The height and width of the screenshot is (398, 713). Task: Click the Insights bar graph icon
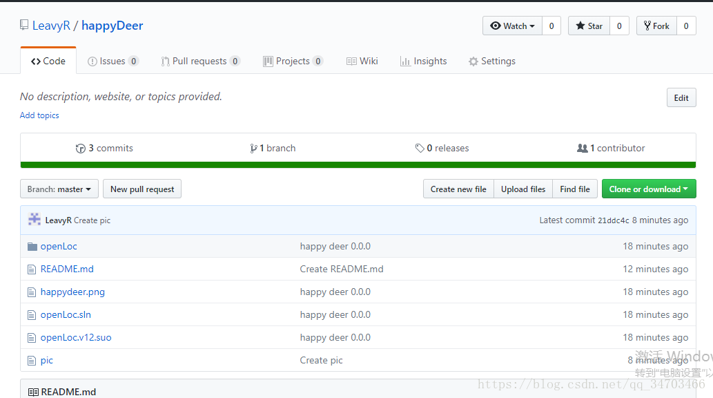tap(405, 61)
